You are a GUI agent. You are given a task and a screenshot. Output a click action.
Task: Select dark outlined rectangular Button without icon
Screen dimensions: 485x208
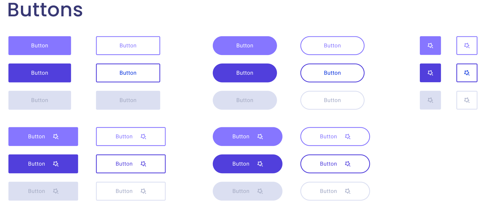coord(128,73)
